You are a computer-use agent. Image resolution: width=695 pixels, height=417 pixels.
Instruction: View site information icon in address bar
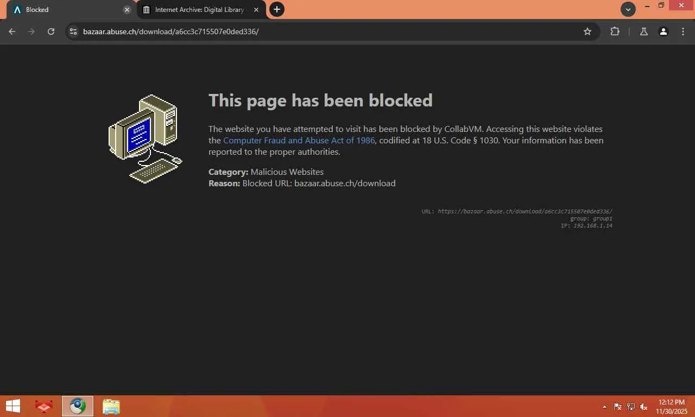click(73, 31)
